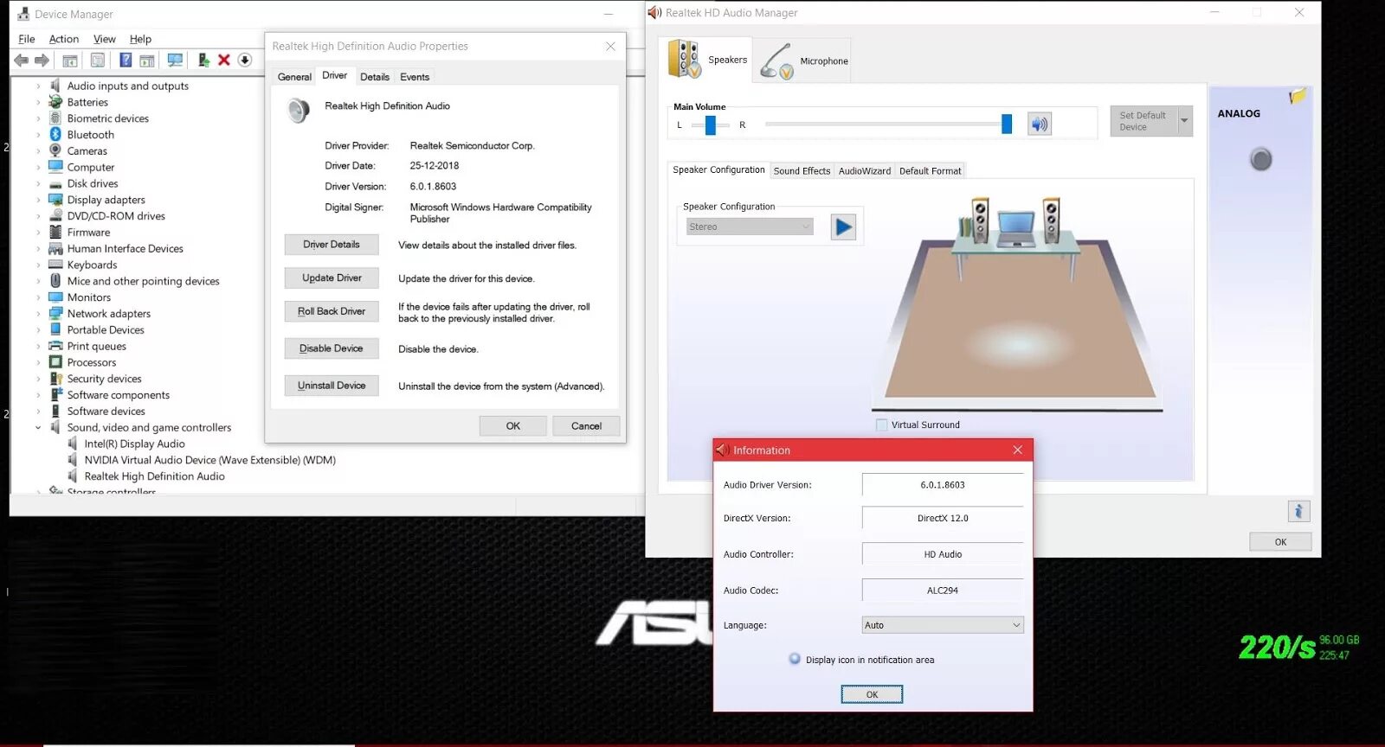Open the View menu in Device Manager
This screenshot has width=1385, height=747.
pyautogui.click(x=105, y=39)
